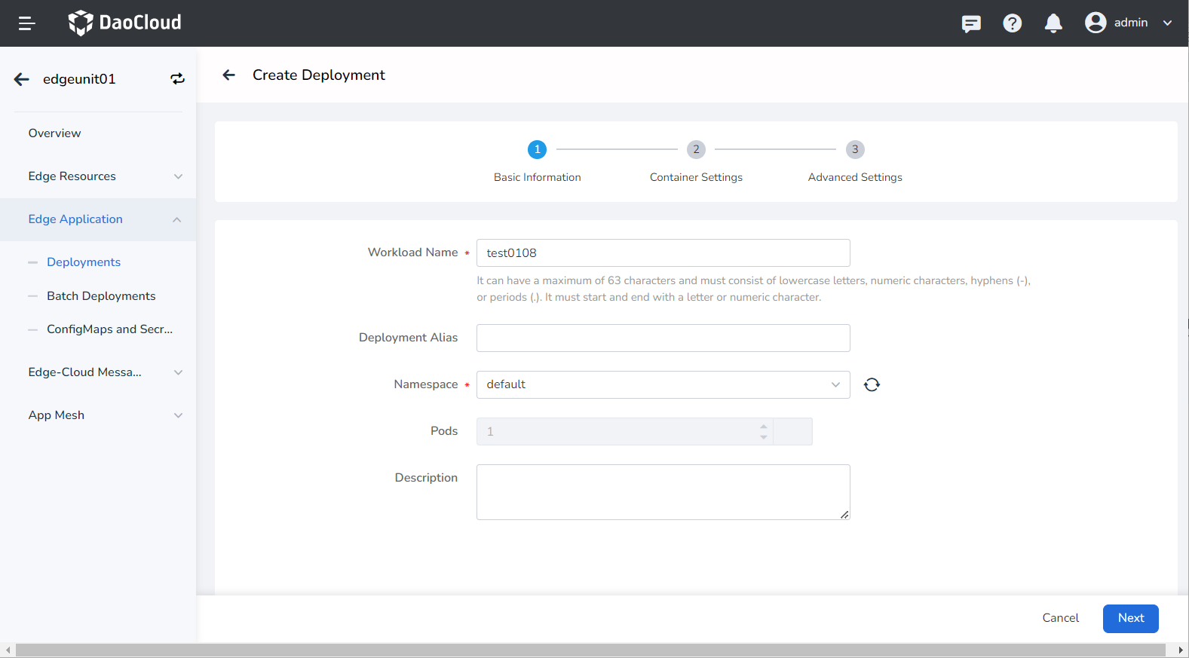
Task: Click the hamburger menu icon
Action: [26, 23]
